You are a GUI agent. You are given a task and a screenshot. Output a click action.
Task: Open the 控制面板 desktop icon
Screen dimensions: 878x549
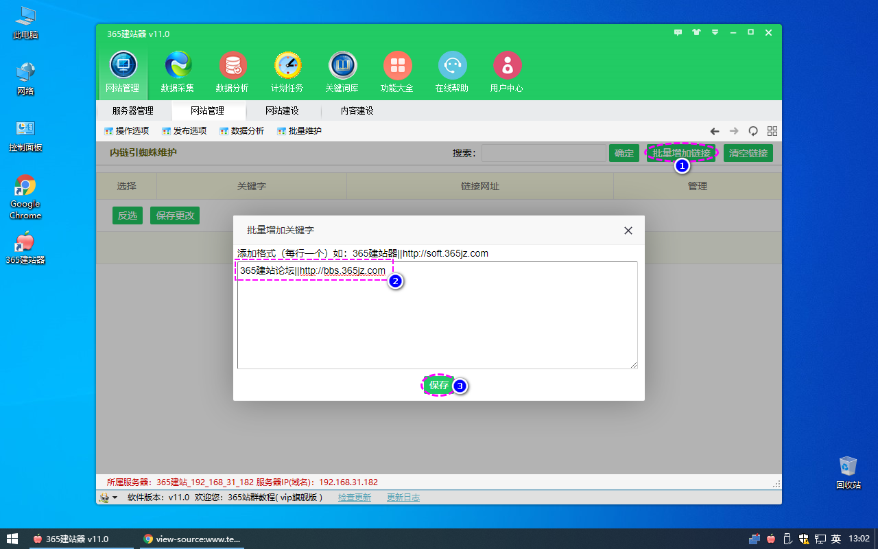25,135
